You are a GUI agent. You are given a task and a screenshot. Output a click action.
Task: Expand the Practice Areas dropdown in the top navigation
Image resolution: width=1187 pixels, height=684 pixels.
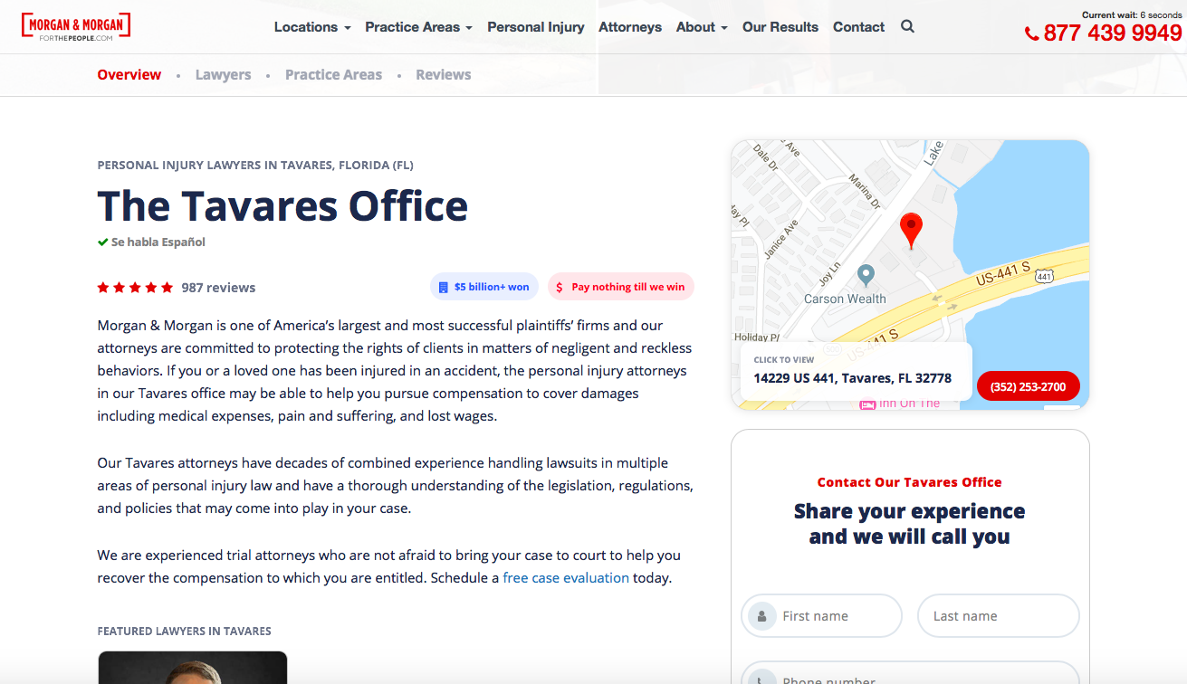point(419,27)
